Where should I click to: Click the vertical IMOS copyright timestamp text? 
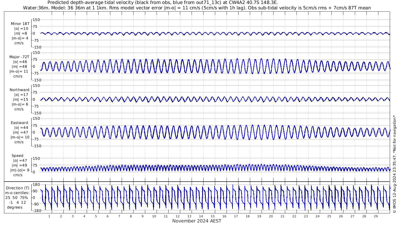pos(394,164)
